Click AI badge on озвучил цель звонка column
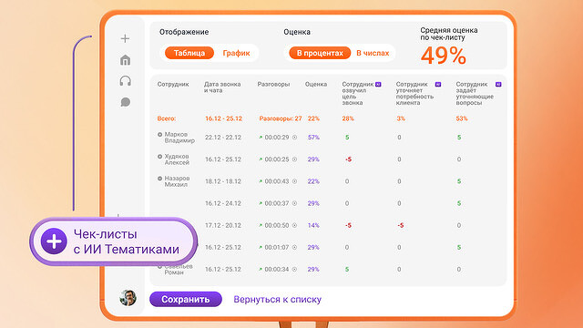Screen dimensions: 583x328 [x=378, y=85]
